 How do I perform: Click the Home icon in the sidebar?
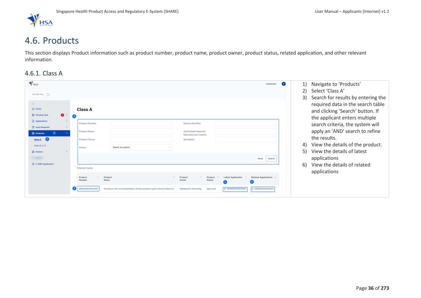pos(33,109)
